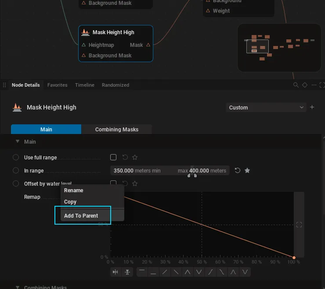The image size is (325, 289).
Task: Toggle the circle next to In range
Action: 16,170
